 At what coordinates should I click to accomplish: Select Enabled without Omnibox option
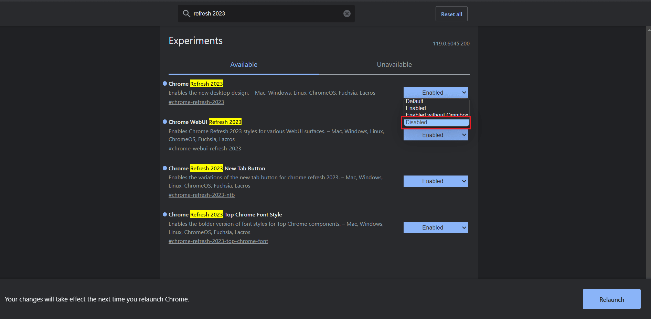pyautogui.click(x=436, y=115)
